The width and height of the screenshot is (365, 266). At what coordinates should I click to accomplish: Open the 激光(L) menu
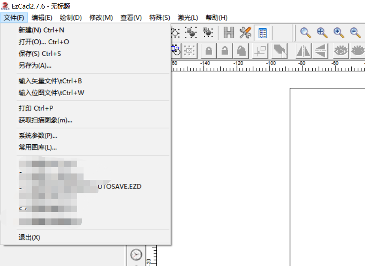[x=188, y=18]
